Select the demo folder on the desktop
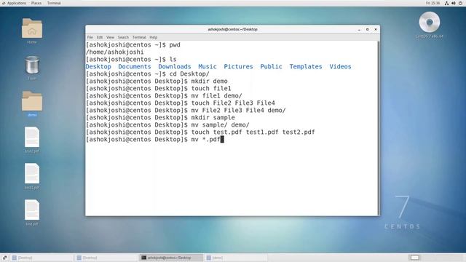This screenshot has height=262, width=466. (32, 101)
